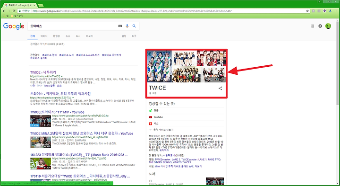Click the padlock secure-site icon
Screen dimensions: 340x186
tap(19, 11)
